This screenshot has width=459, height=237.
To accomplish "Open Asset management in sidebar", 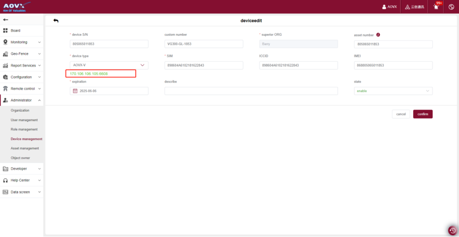I will (25, 148).
